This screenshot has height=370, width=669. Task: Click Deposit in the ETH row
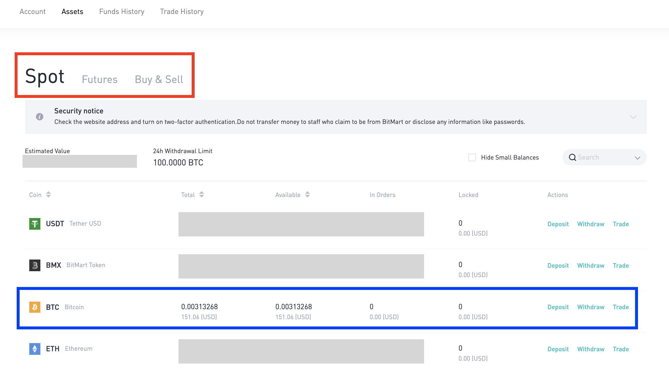[x=558, y=349]
